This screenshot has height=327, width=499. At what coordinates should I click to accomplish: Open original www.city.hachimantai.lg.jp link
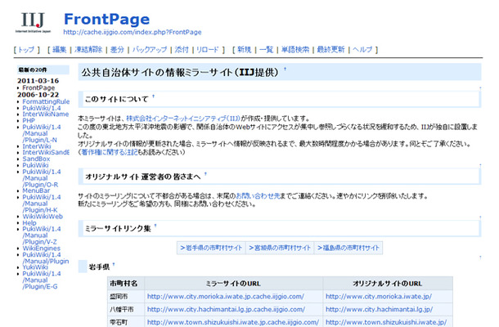(x=379, y=309)
